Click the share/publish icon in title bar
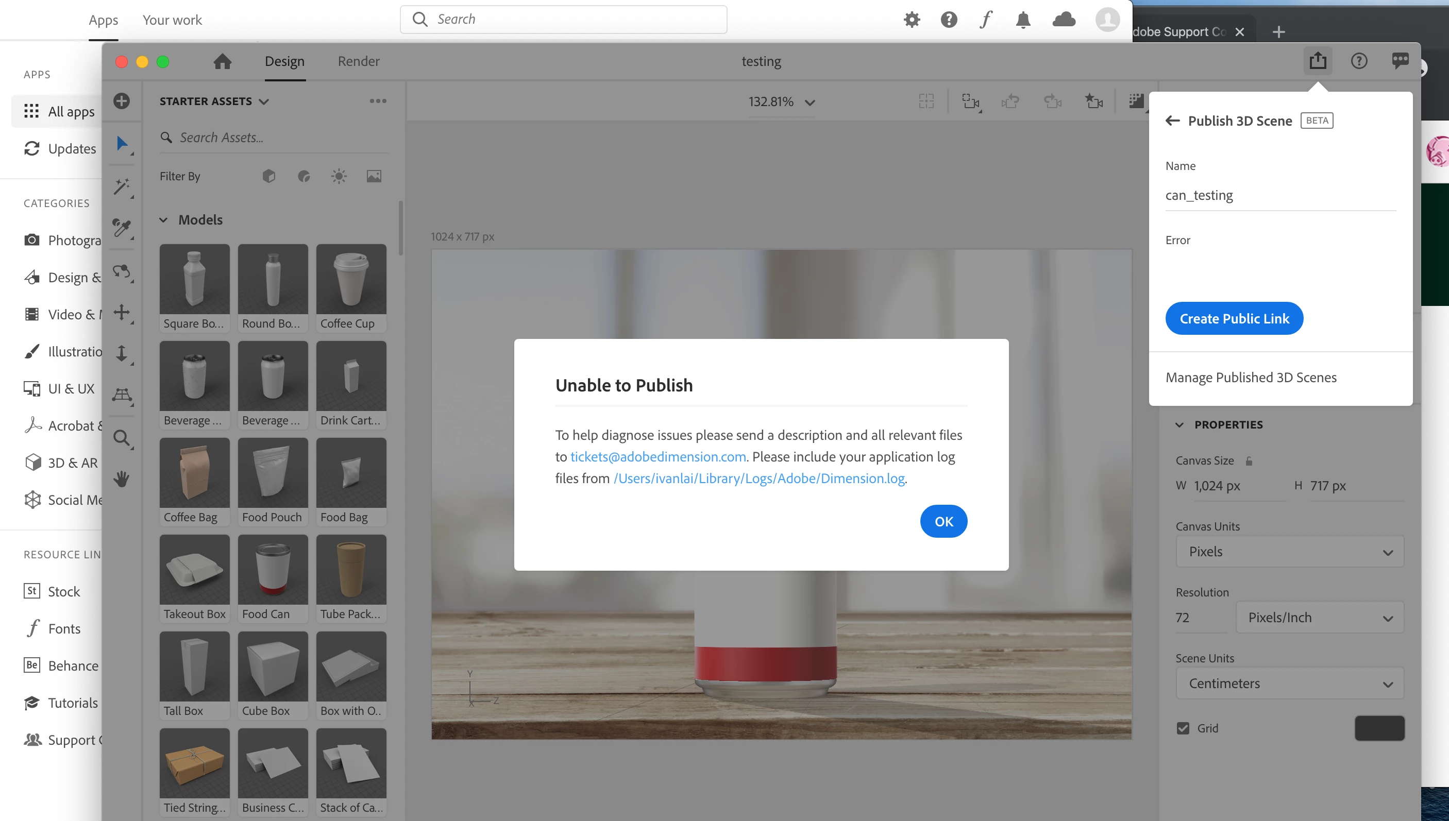The image size is (1449, 821). [1318, 61]
